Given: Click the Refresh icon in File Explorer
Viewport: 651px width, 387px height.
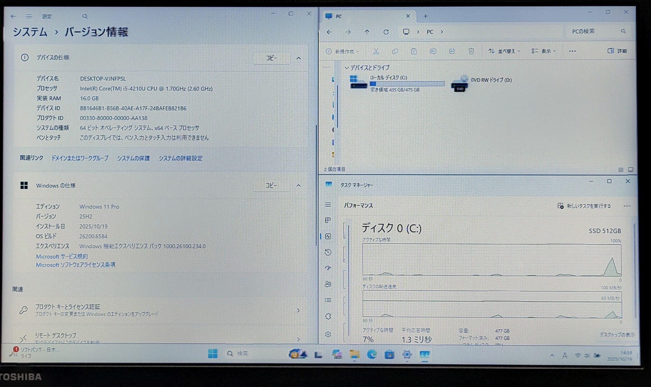Looking at the screenshot, I should [x=386, y=32].
